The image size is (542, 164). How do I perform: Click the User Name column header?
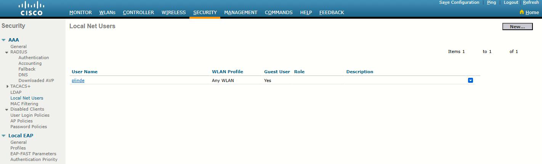tap(85, 72)
